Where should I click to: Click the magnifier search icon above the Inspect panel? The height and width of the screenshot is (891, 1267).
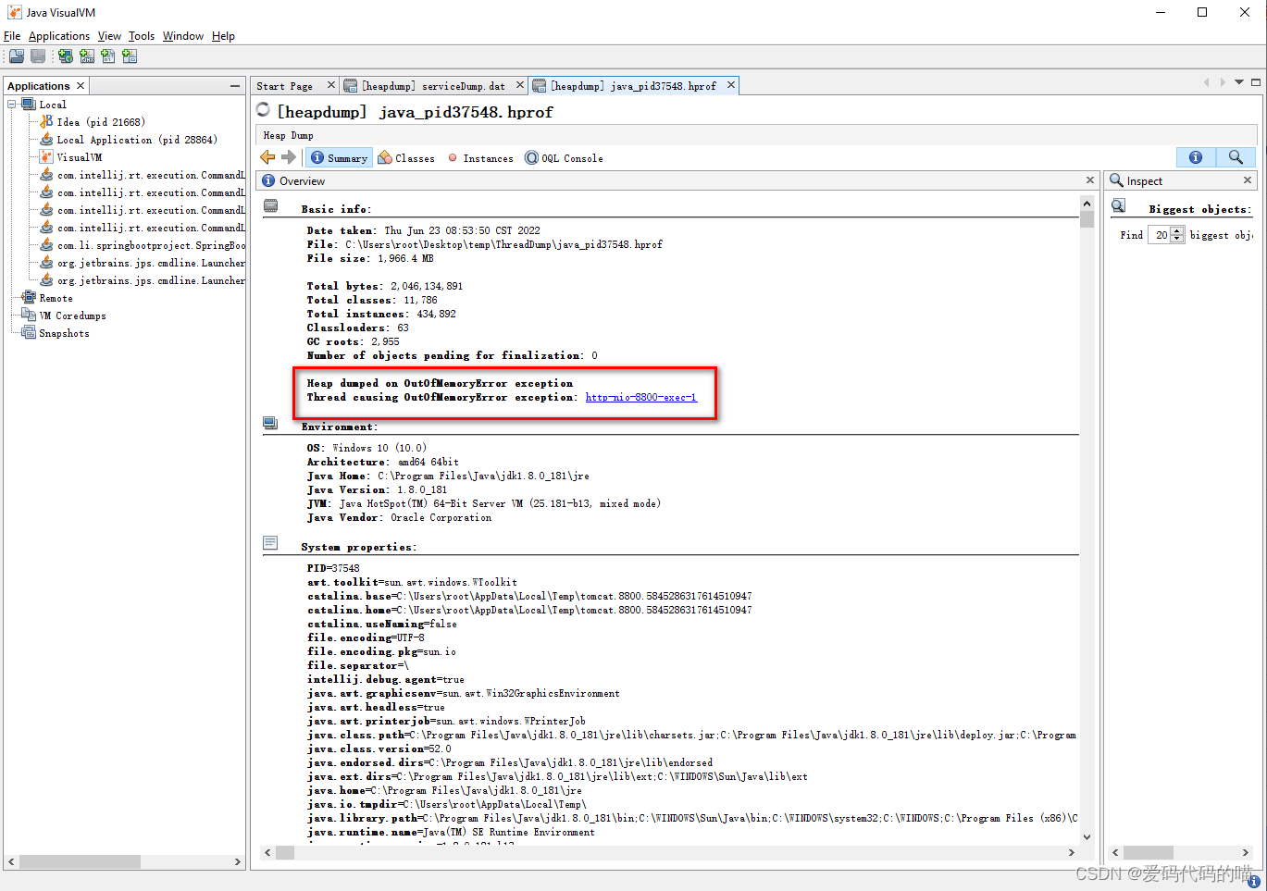point(1236,157)
